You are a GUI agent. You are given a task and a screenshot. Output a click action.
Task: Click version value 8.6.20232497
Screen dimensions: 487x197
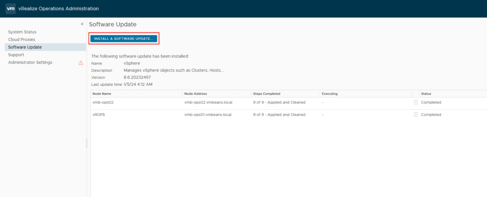[137, 78]
